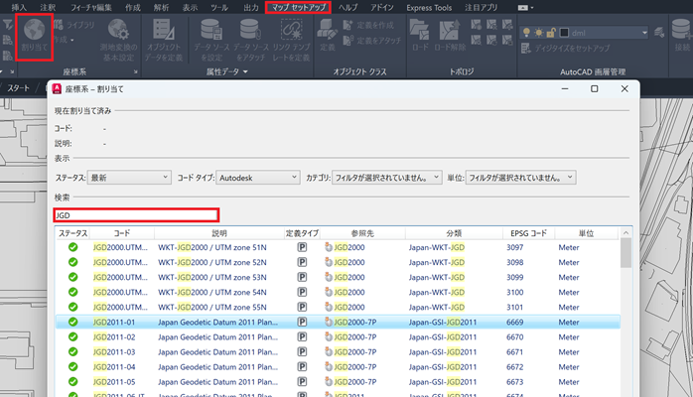Click green status check of EPSG 3097 row

point(72,247)
